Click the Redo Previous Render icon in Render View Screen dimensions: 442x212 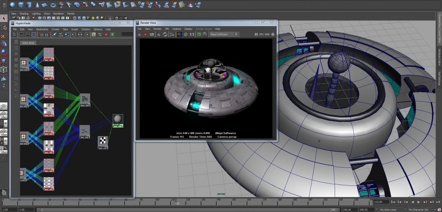point(139,34)
